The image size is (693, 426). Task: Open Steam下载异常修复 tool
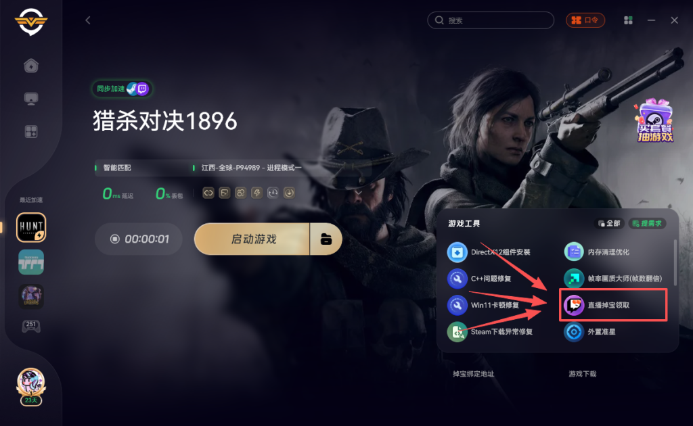(x=490, y=331)
